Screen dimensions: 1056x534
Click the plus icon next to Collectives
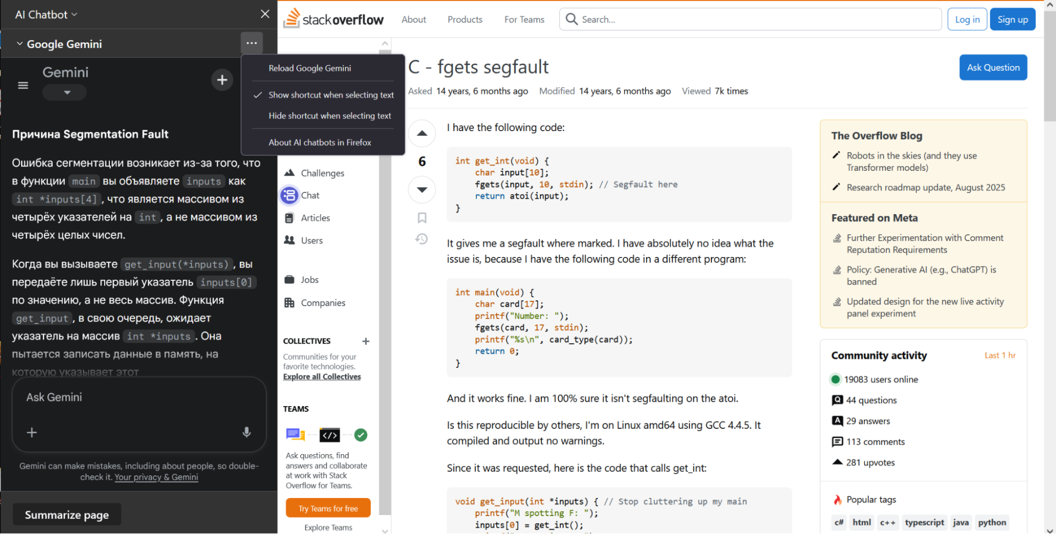coord(366,341)
